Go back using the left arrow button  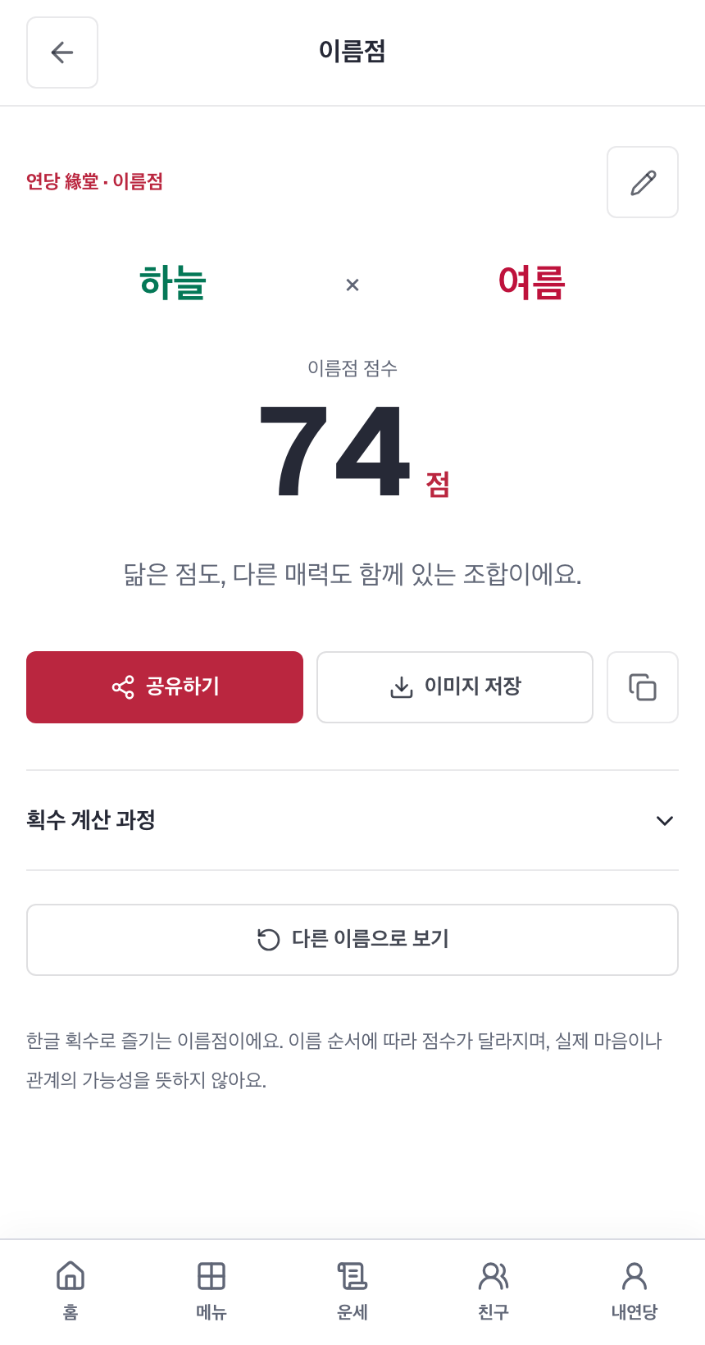click(62, 52)
